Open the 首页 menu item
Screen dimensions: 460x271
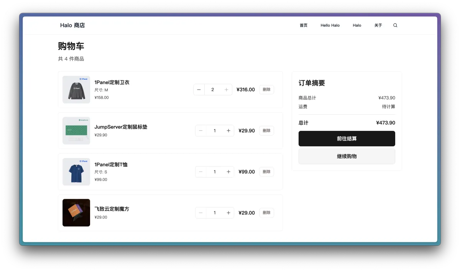point(303,25)
